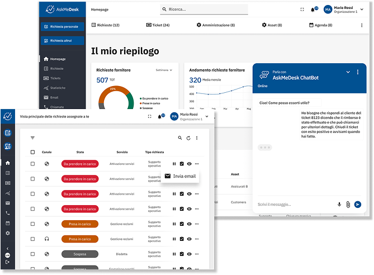Open the phone icon in the collapsed sidebar
The height and width of the screenshot is (275, 374).
(x=8, y=213)
